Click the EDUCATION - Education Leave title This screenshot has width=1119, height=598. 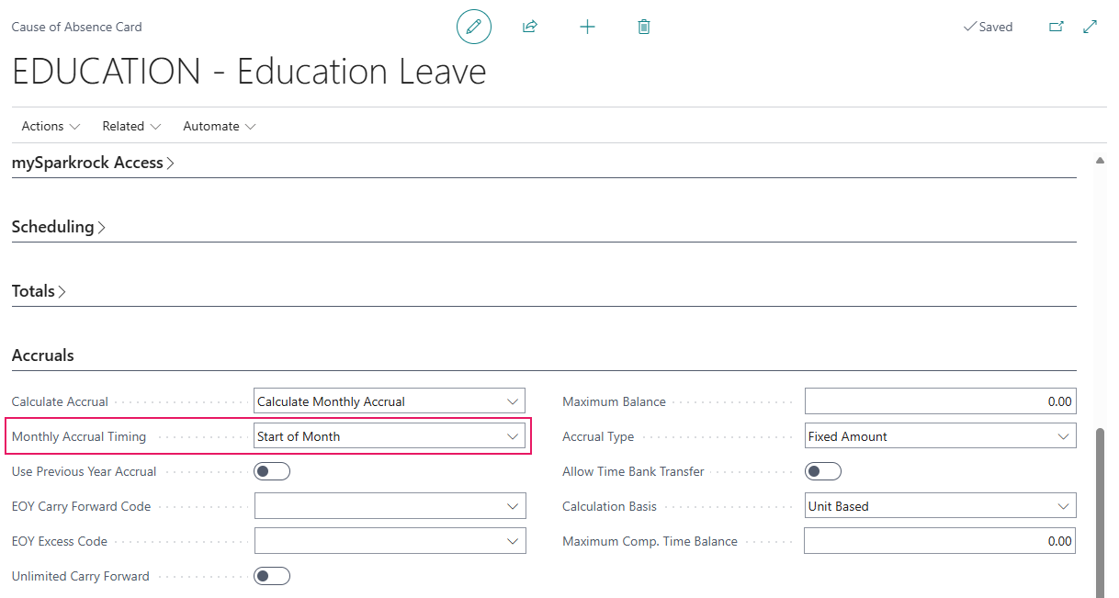(x=249, y=72)
